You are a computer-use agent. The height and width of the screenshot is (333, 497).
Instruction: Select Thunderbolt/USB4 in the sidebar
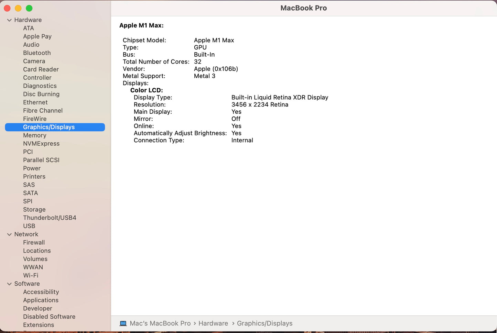(50, 218)
